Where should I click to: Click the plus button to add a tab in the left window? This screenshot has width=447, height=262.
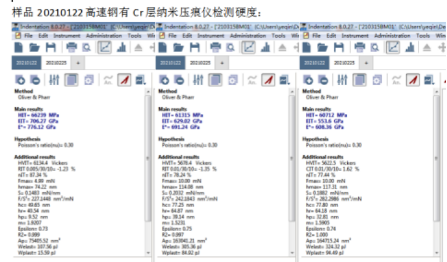point(78,63)
